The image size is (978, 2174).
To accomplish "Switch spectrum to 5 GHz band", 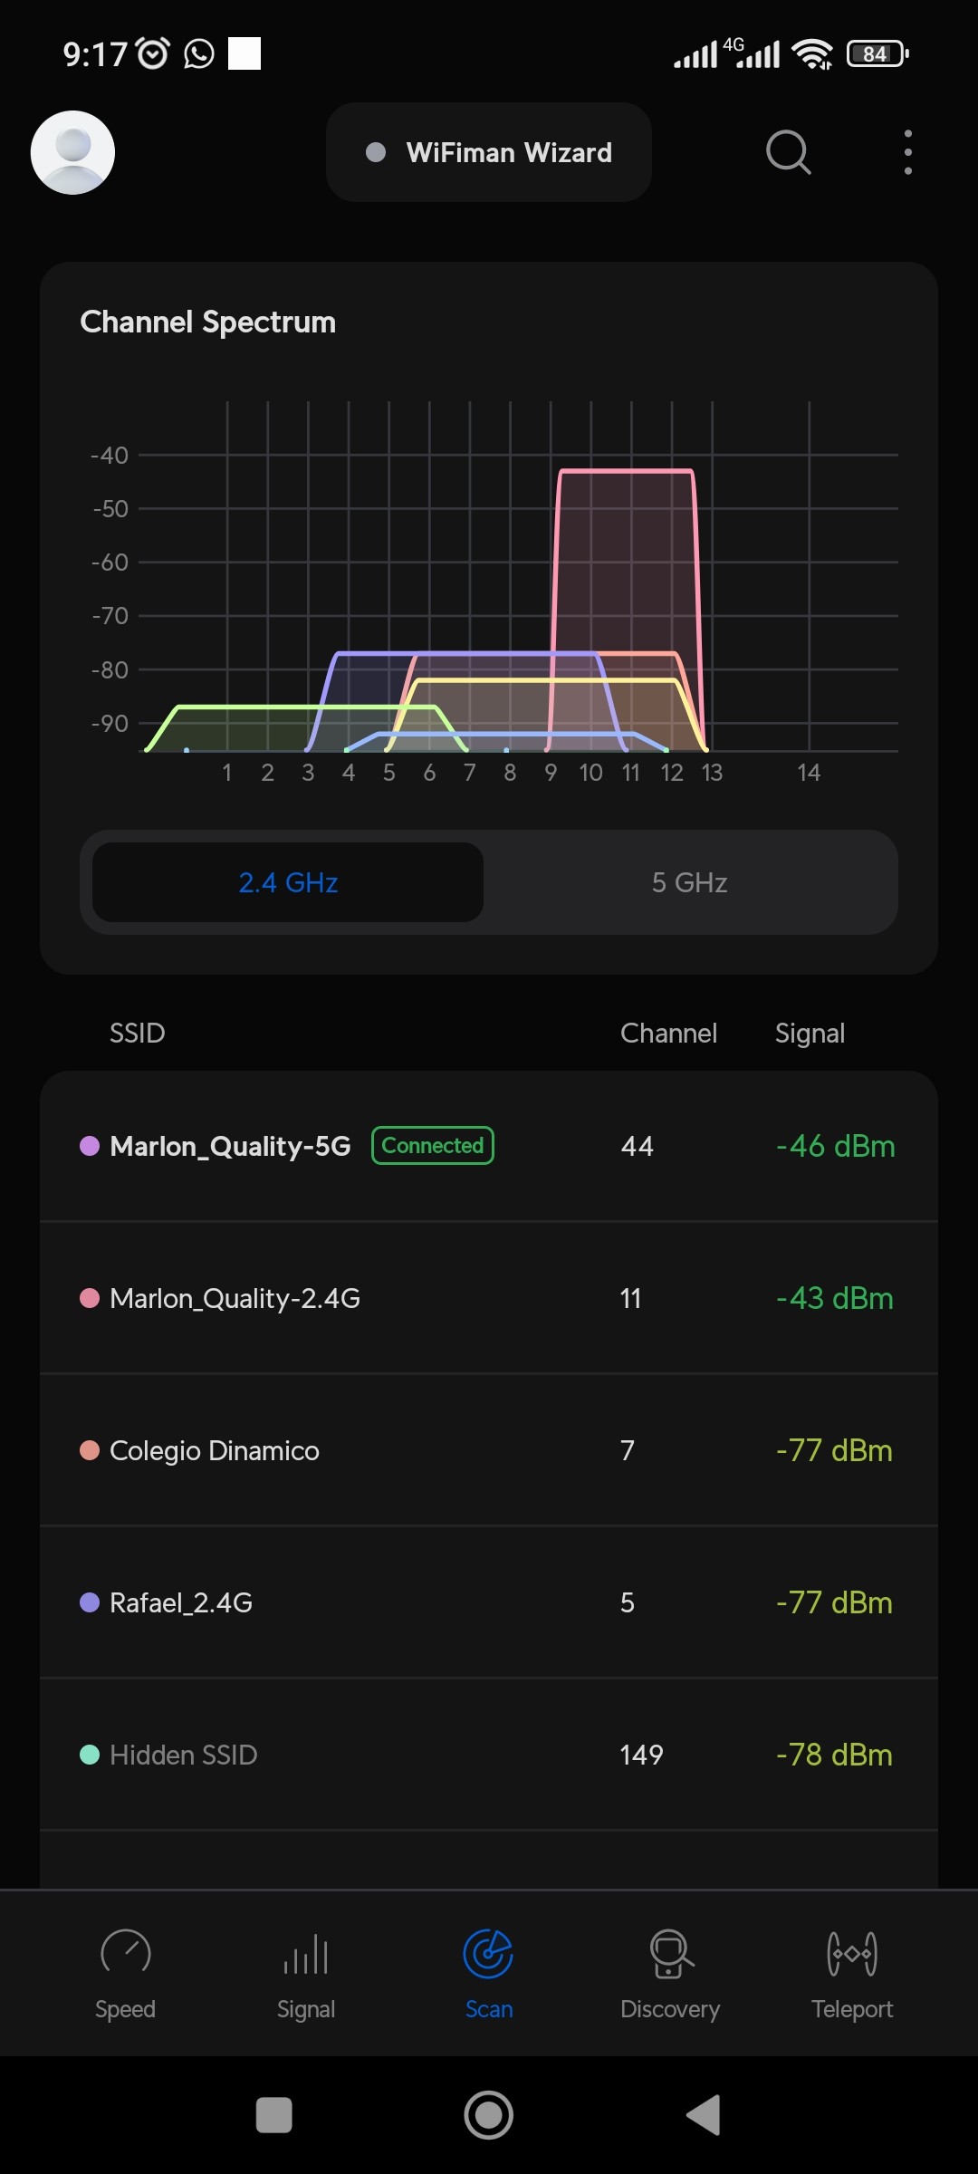I will (x=689, y=882).
